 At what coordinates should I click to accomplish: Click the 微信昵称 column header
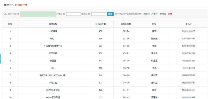click(53, 24)
